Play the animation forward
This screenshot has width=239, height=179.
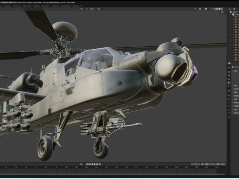(95, 164)
